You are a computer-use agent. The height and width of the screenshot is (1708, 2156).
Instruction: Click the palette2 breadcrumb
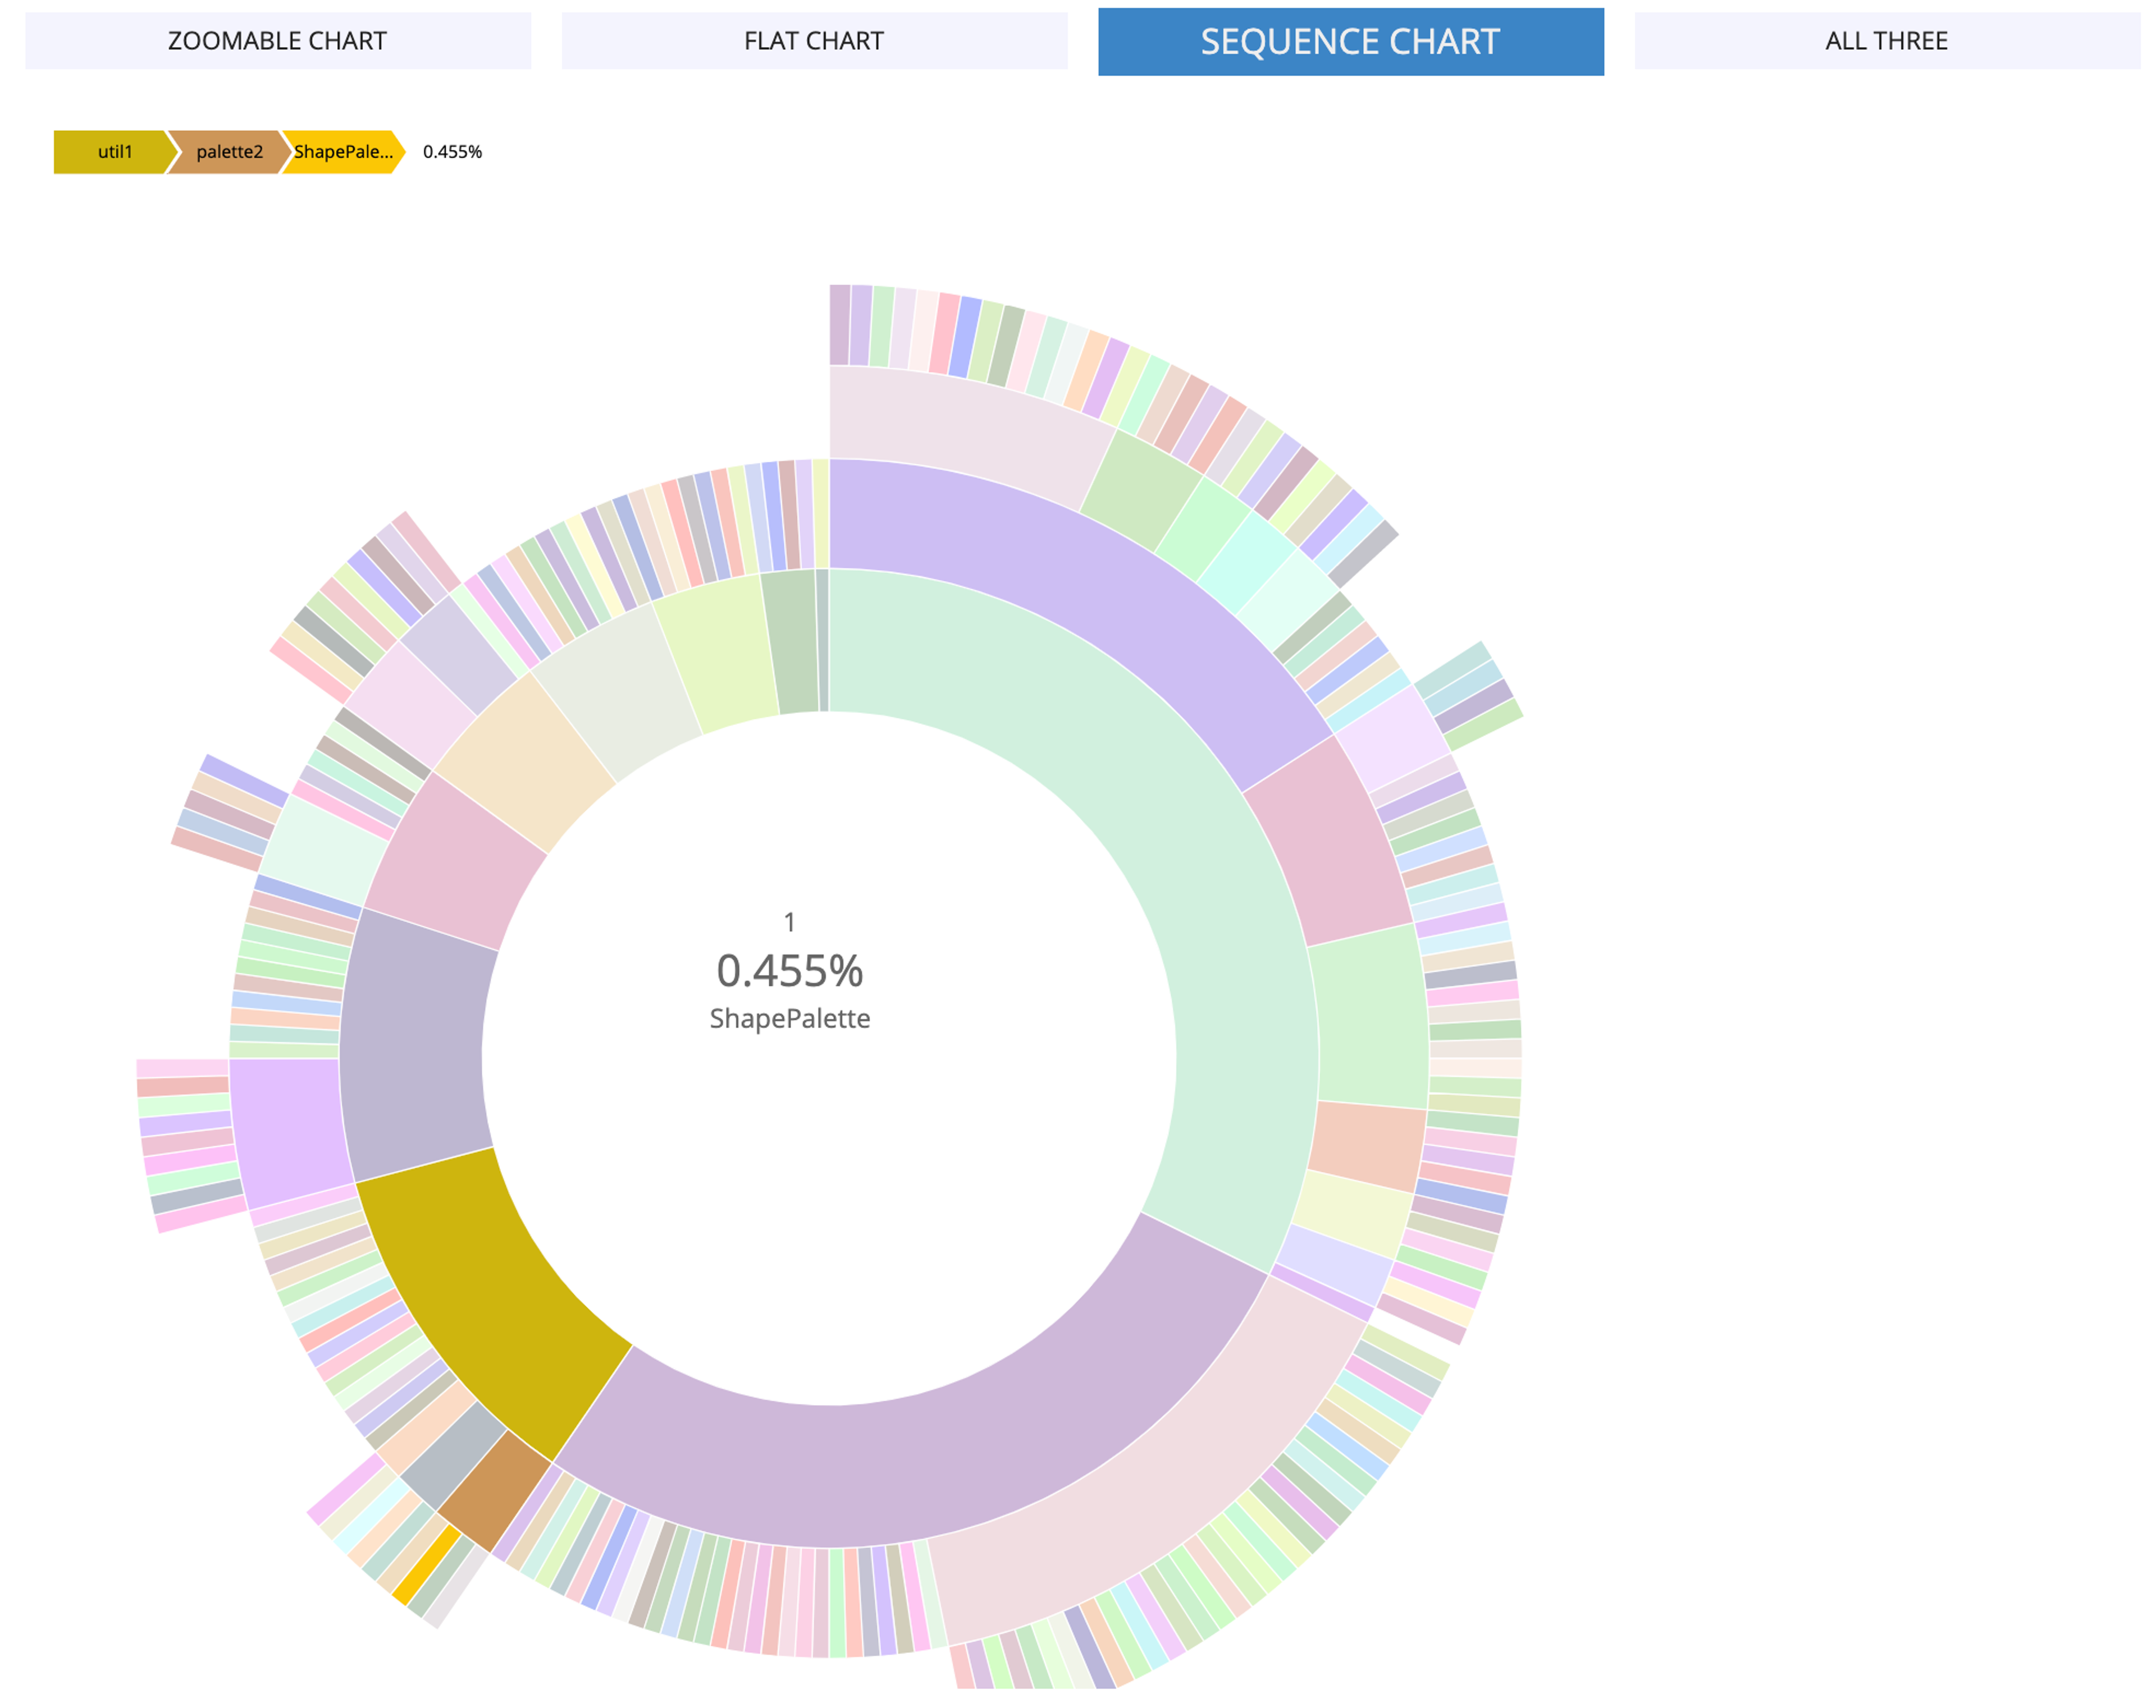[229, 152]
